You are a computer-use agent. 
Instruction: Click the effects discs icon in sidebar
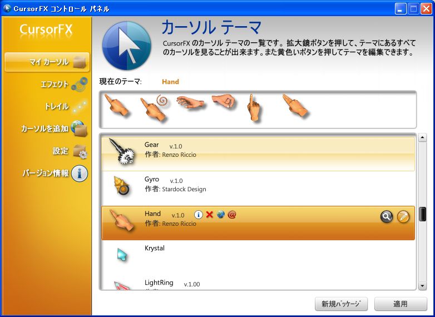point(80,84)
